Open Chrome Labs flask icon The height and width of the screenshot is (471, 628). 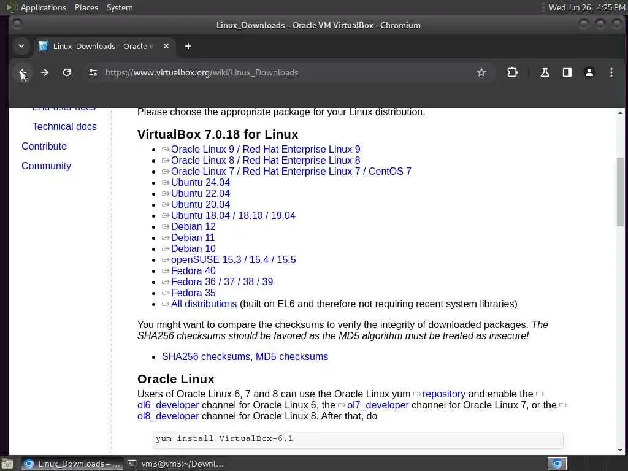tap(545, 72)
